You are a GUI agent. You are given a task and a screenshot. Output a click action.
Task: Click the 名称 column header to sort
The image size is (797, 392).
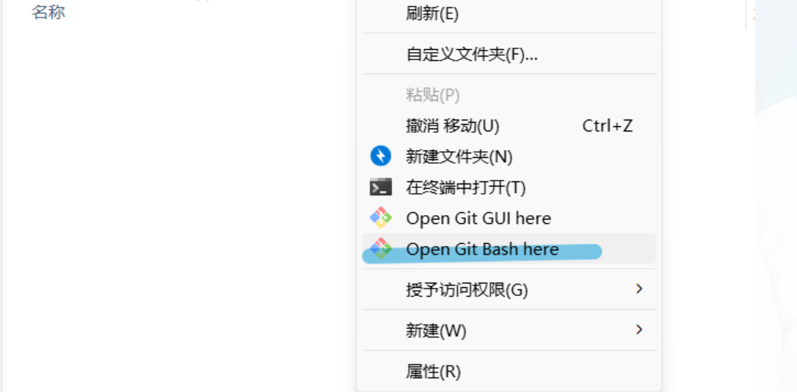pos(48,11)
